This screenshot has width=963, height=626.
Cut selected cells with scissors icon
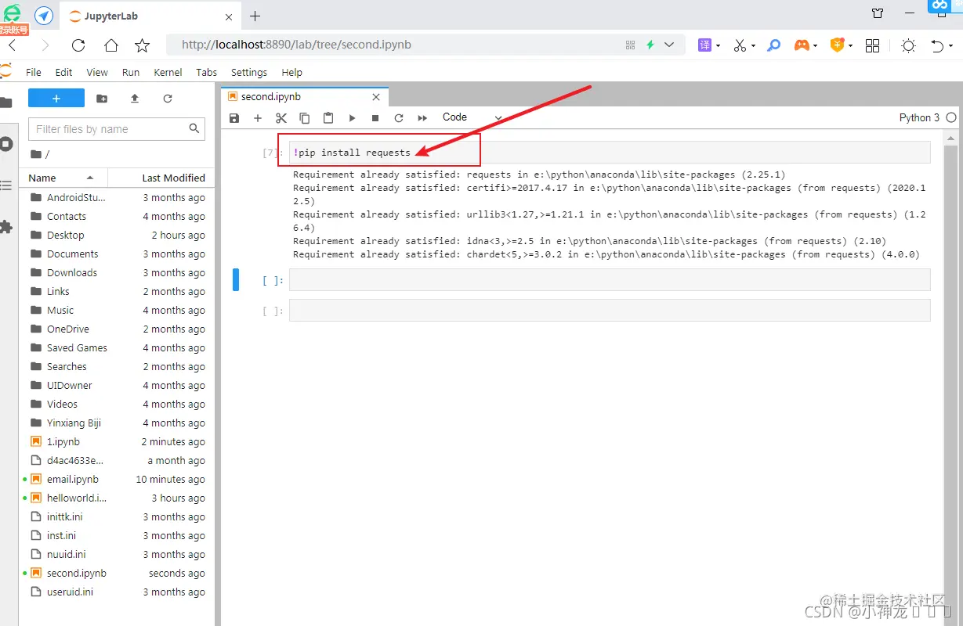[x=281, y=118]
